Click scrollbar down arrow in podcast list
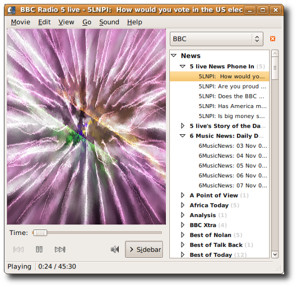Viewport: 297px width, 287px height. coord(275,255)
